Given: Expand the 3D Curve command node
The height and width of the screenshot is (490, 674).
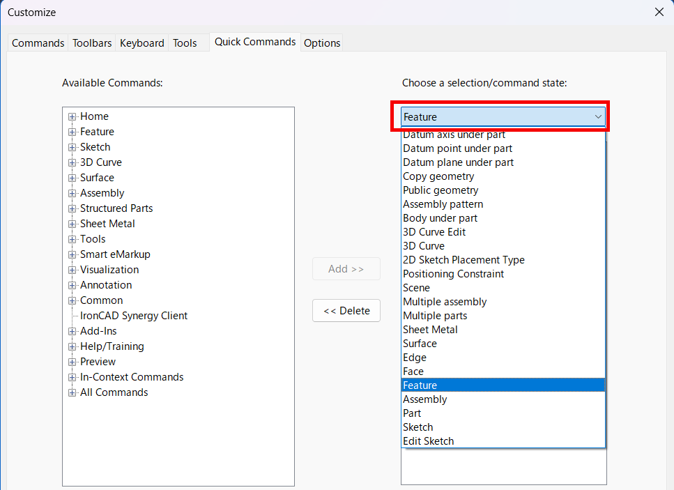Looking at the screenshot, I should point(72,162).
